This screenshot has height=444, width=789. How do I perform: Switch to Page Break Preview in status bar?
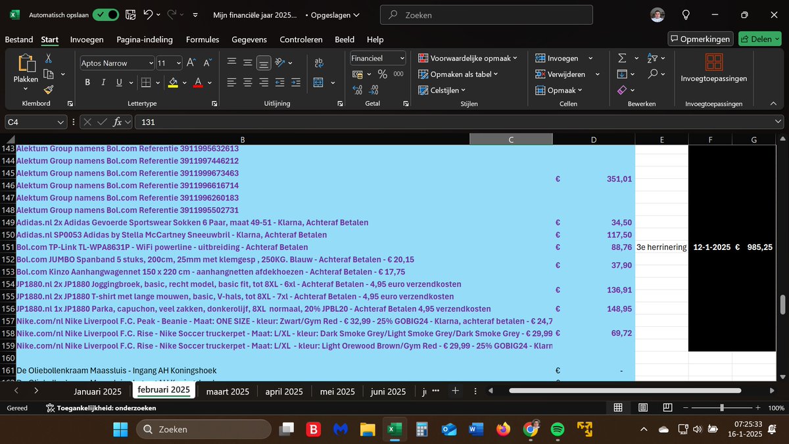click(x=668, y=408)
